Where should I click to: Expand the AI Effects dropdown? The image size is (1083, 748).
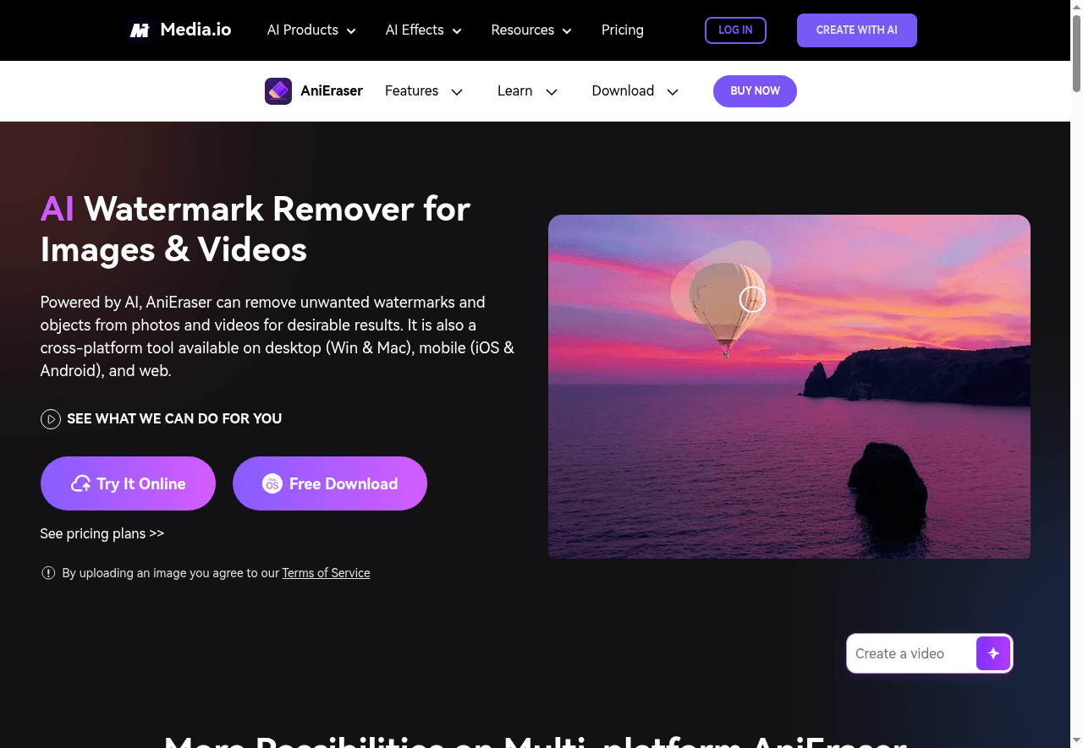click(423, 30)
